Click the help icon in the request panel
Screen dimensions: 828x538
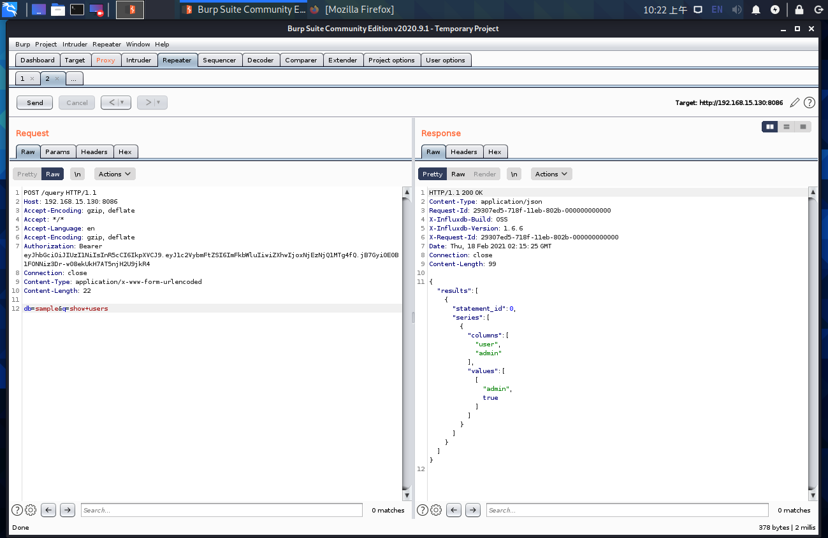point(17,510)
